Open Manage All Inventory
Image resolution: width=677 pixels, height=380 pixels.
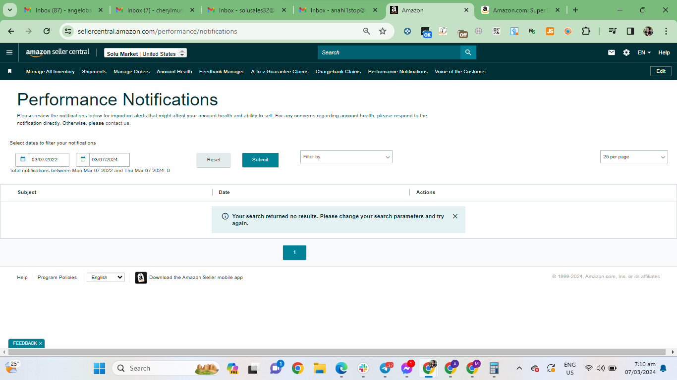[51, 72]
